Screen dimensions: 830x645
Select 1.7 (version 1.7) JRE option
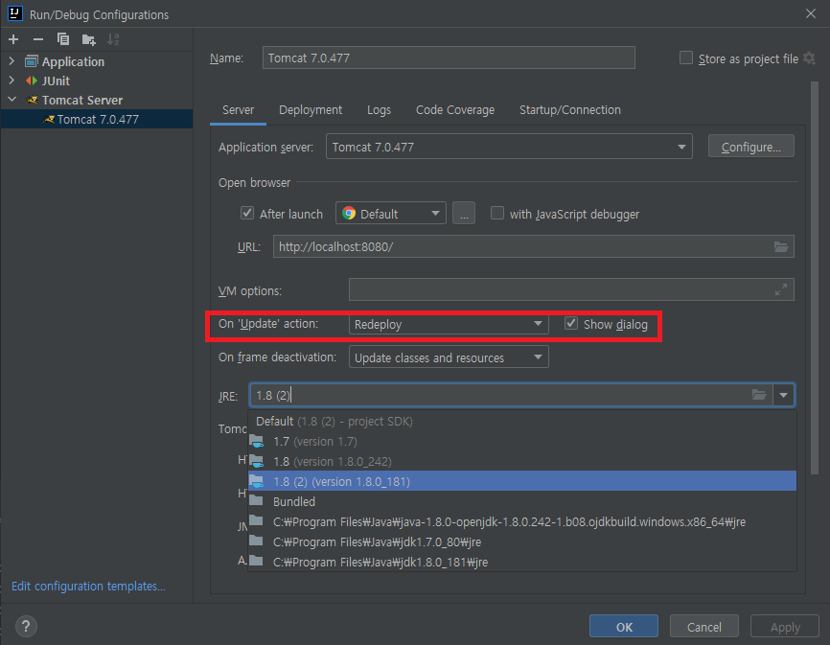[522, 441]
